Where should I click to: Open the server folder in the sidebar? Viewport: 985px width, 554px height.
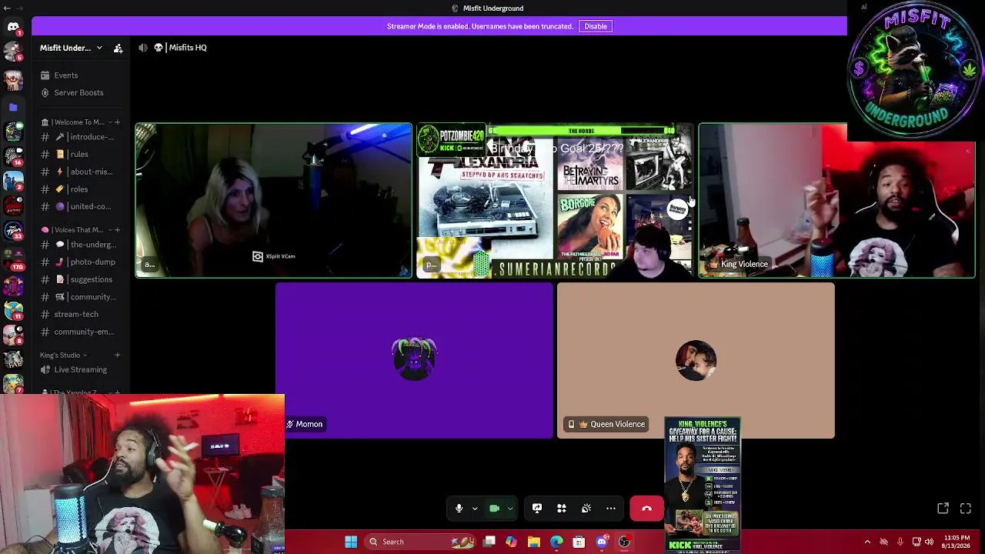click(x=13, y=108)
